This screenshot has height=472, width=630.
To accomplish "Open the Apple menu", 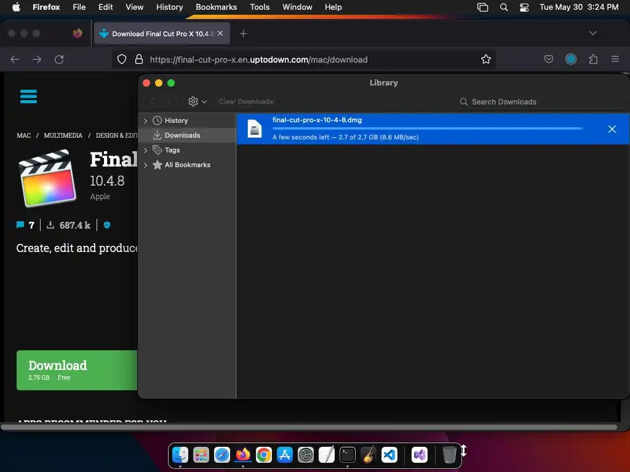I will tap(16, 7).
